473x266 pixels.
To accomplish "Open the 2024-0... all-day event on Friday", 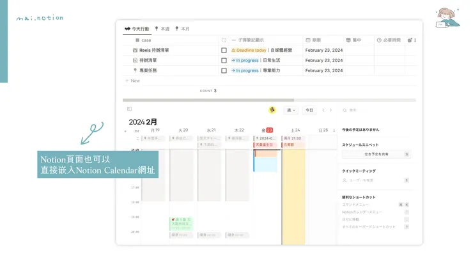I will (x=265, y=138).
